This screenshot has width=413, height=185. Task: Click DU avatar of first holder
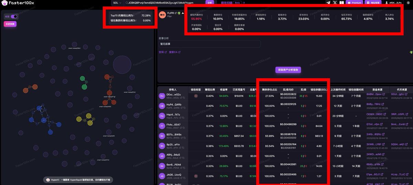161,96
